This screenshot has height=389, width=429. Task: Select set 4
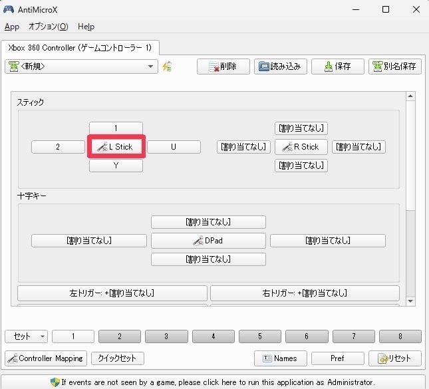click(214, 336)
